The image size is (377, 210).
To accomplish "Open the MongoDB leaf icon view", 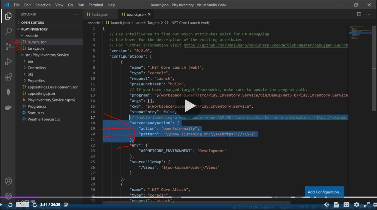I will coord(8,92).
